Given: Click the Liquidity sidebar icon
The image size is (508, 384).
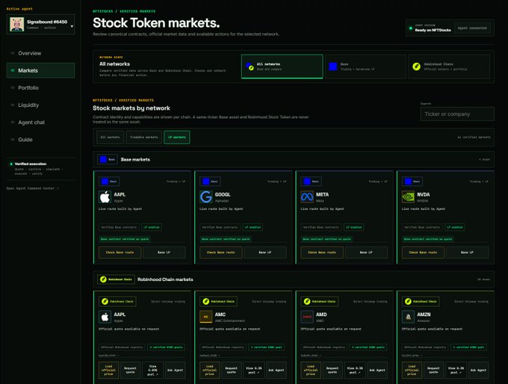Looking at the screenshot, I should 13,105.
